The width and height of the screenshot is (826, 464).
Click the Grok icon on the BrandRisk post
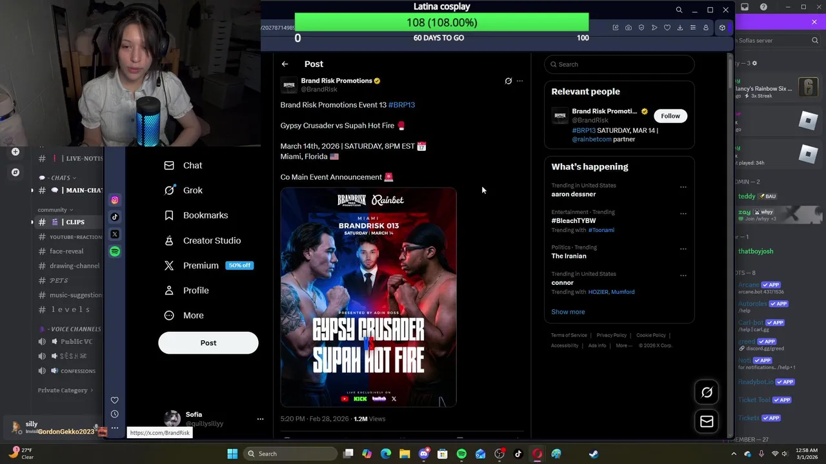(x=508, y=81)
